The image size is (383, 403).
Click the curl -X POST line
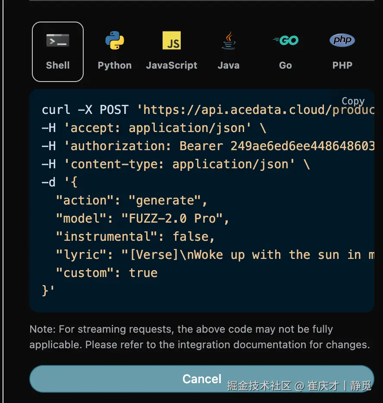(x=207, y=110)
